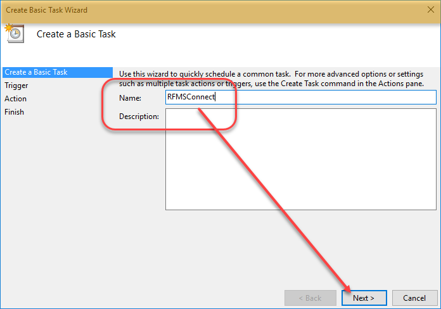Click the Next button

pyautogui.click(x=364, y=298)
